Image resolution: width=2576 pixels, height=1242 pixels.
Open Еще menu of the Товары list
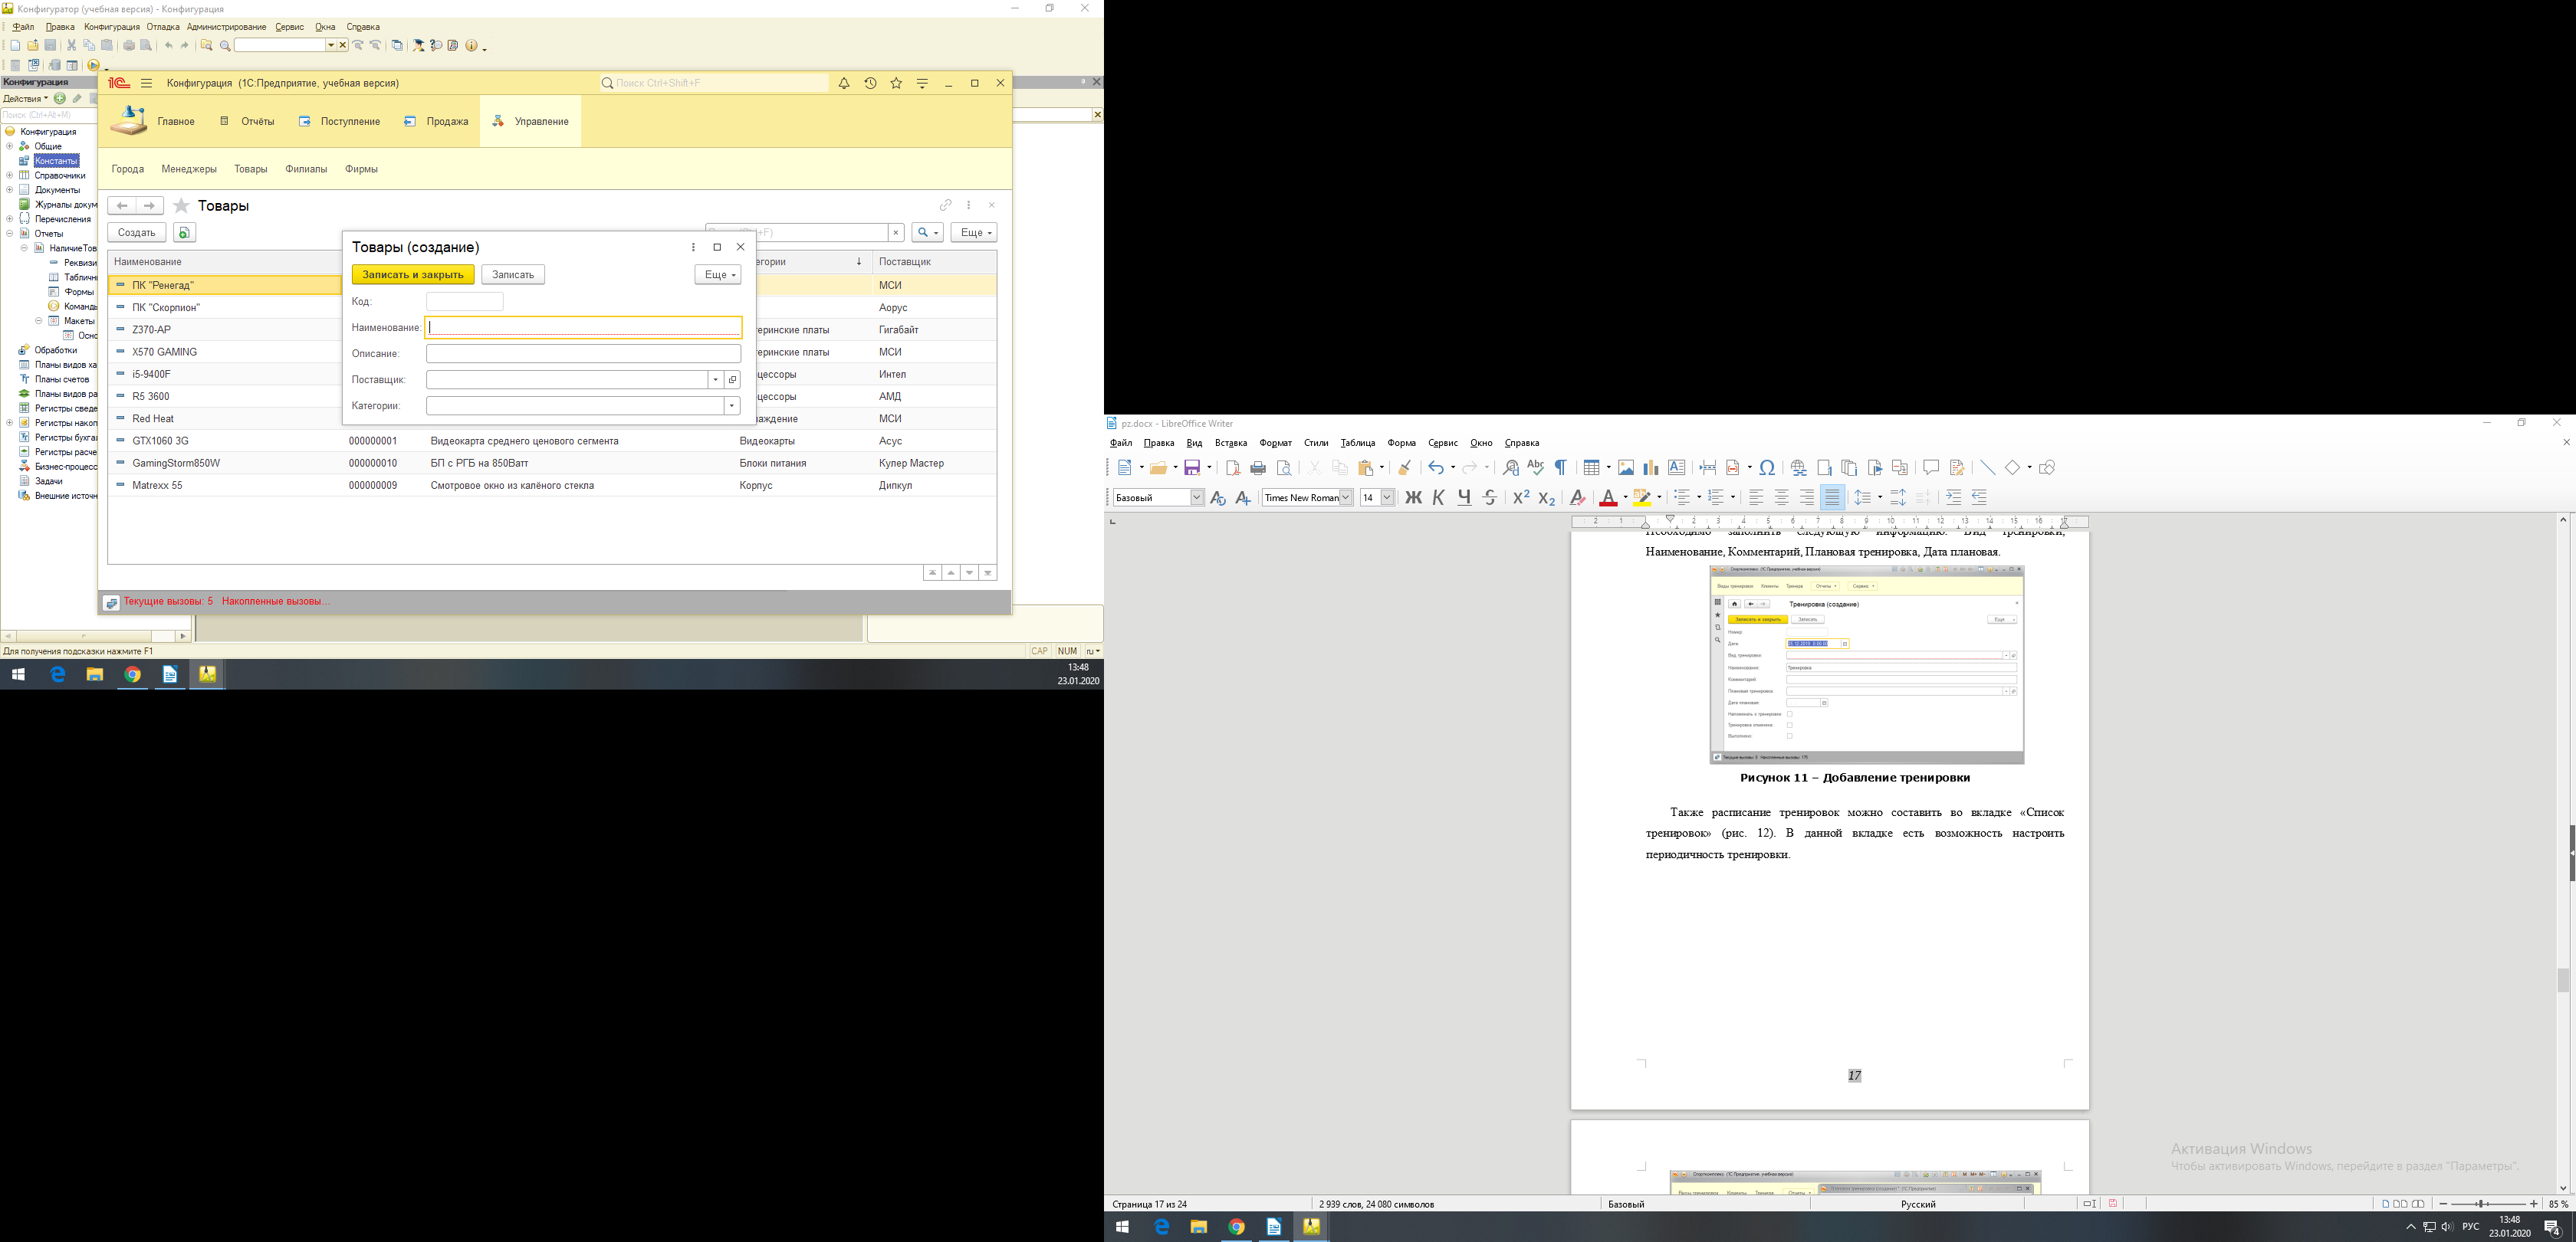(973, 233)
